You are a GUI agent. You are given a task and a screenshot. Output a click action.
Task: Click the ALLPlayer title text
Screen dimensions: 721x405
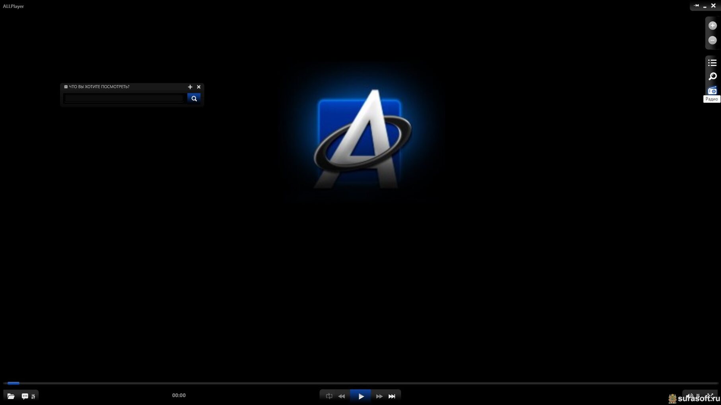[14, 6]
